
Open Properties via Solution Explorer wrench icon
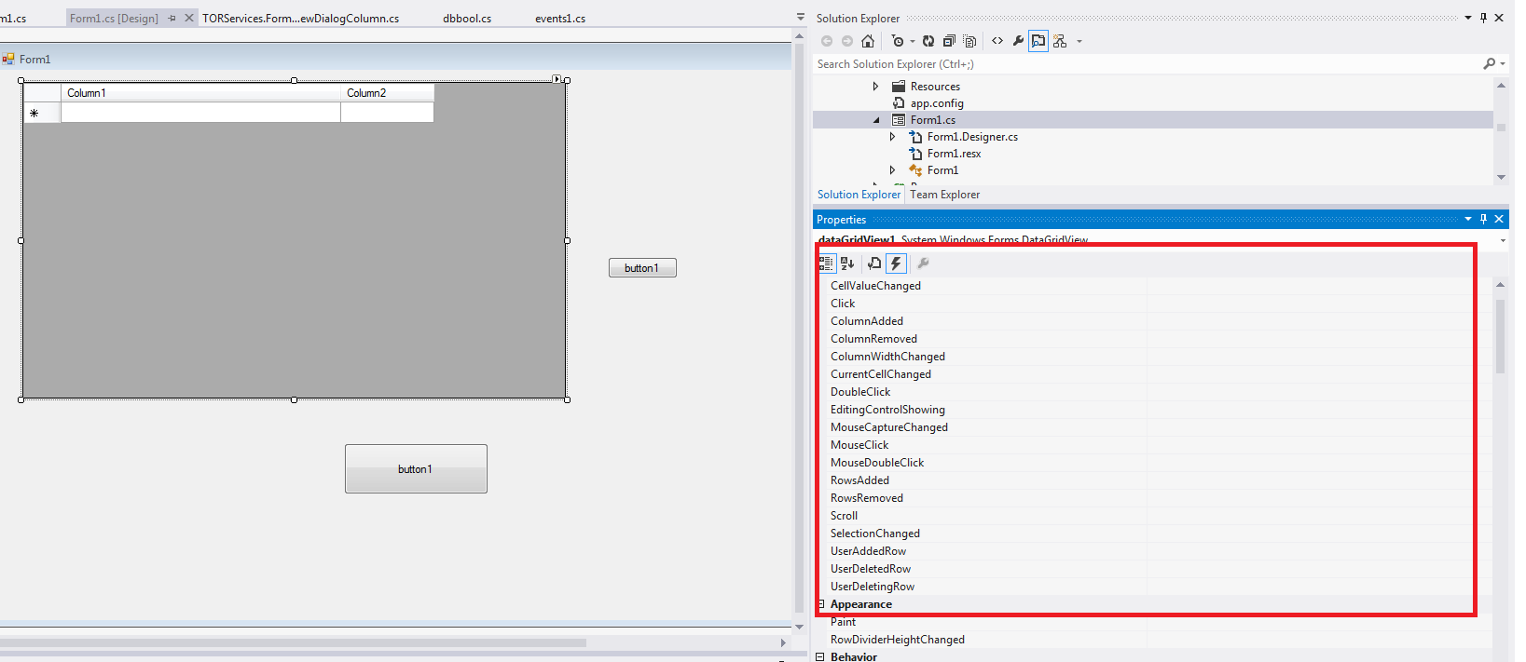[x=1018, y=41]
